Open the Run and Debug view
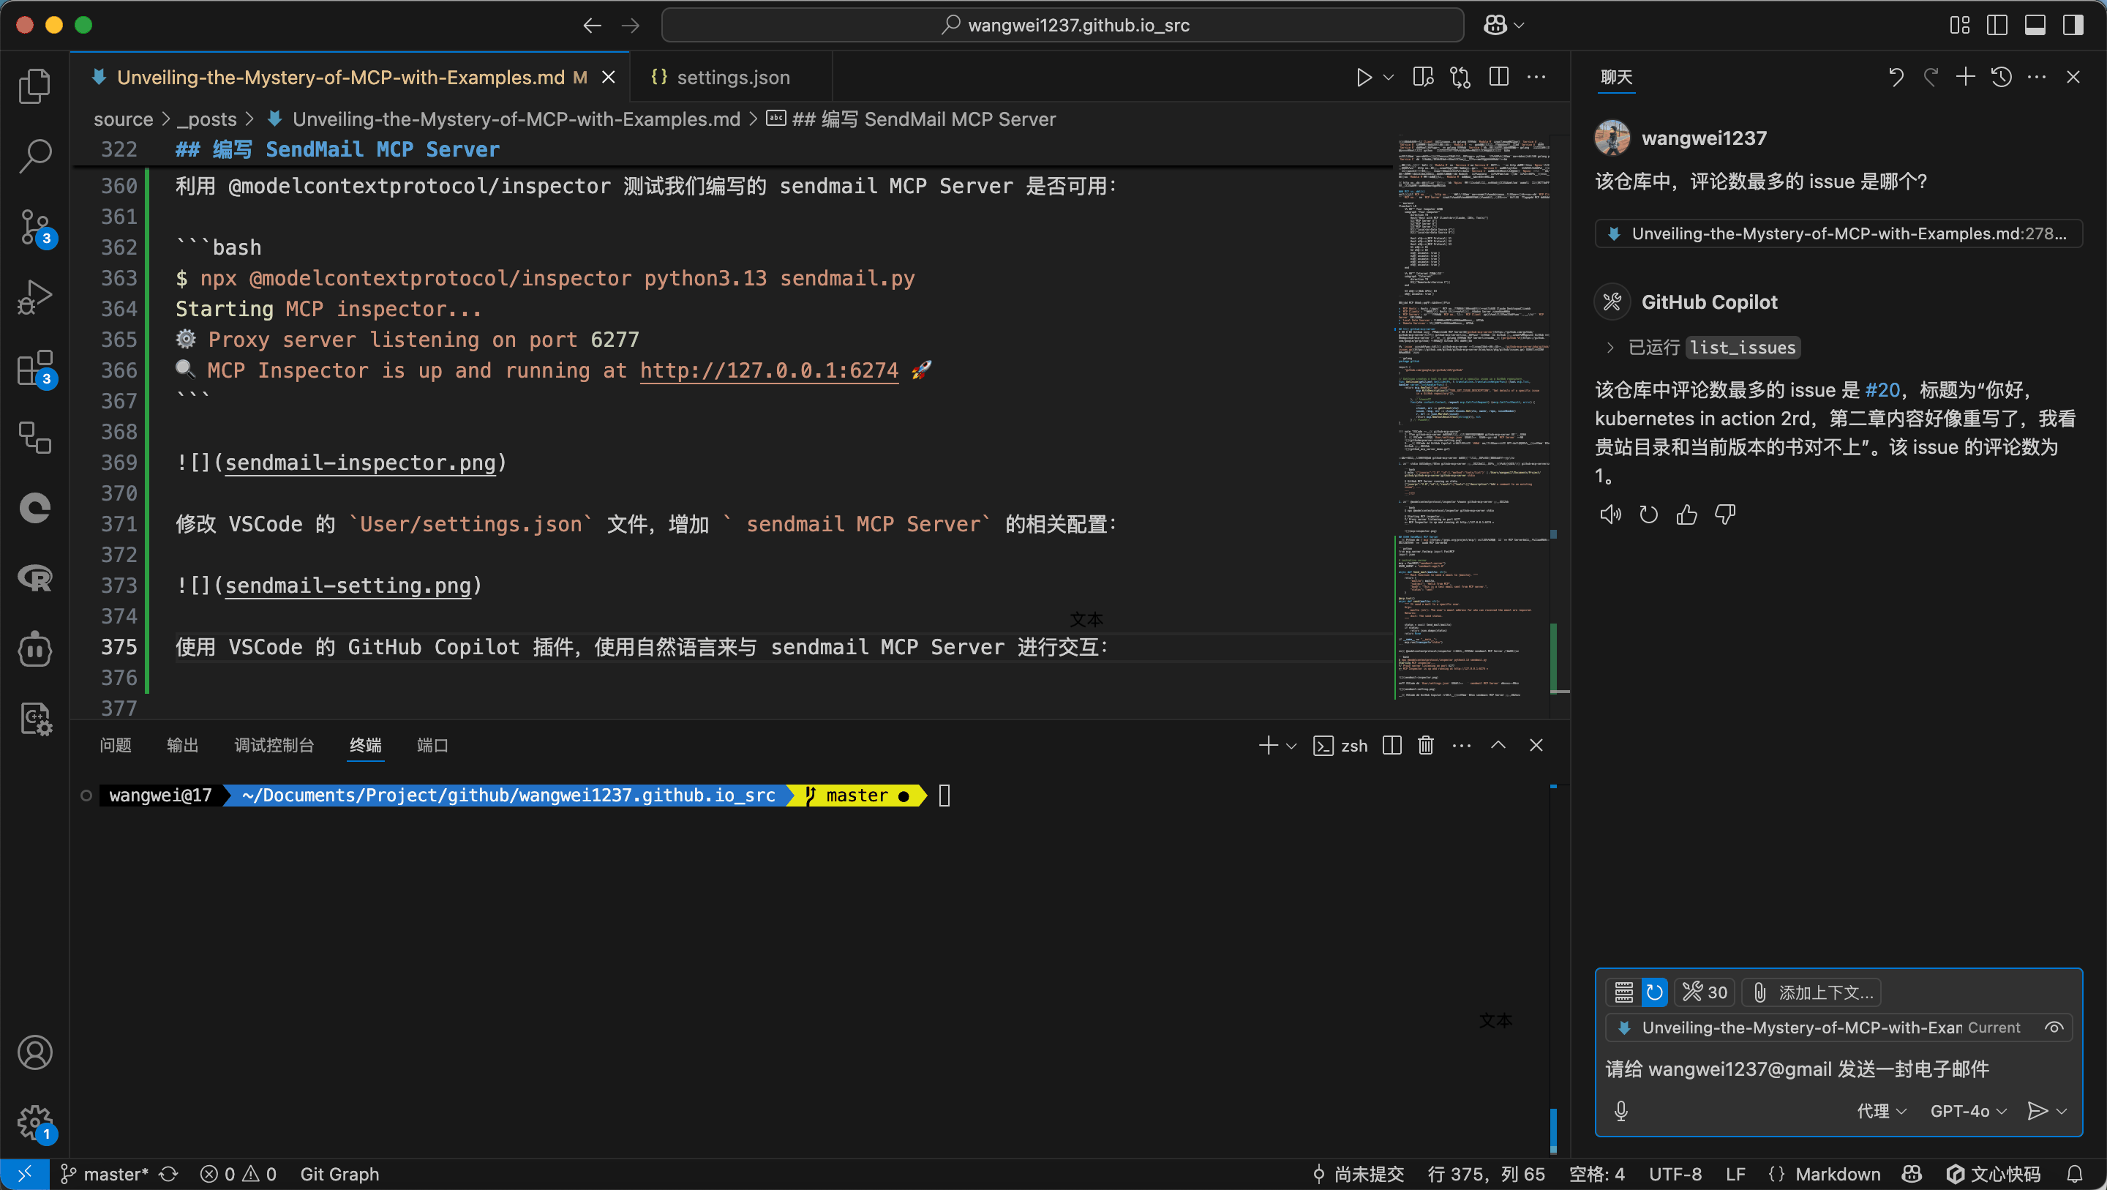 click(34, 297)
